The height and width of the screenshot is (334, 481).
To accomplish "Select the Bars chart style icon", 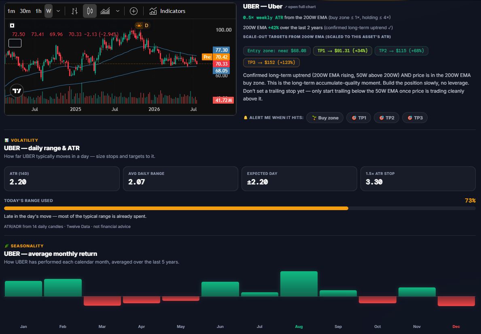I will click(74, 11).
